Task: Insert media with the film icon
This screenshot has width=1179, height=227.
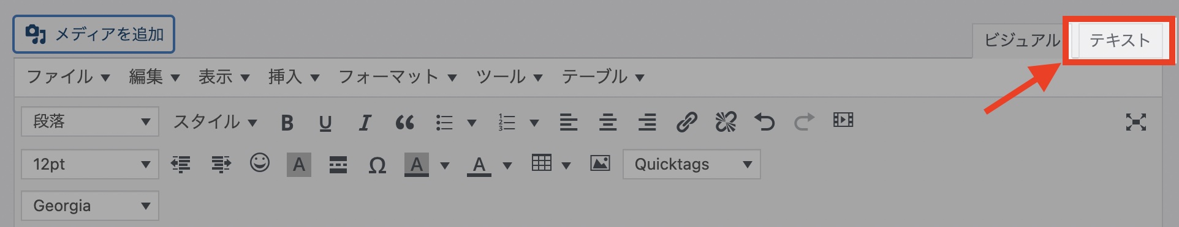Action: point(843,120)
